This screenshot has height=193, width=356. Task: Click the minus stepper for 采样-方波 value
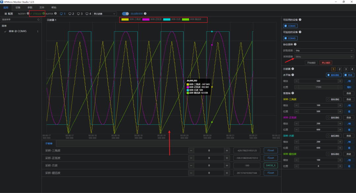coord(191,165)
